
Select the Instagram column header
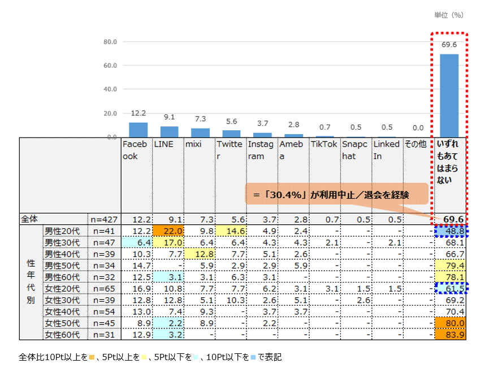point(262,150)
